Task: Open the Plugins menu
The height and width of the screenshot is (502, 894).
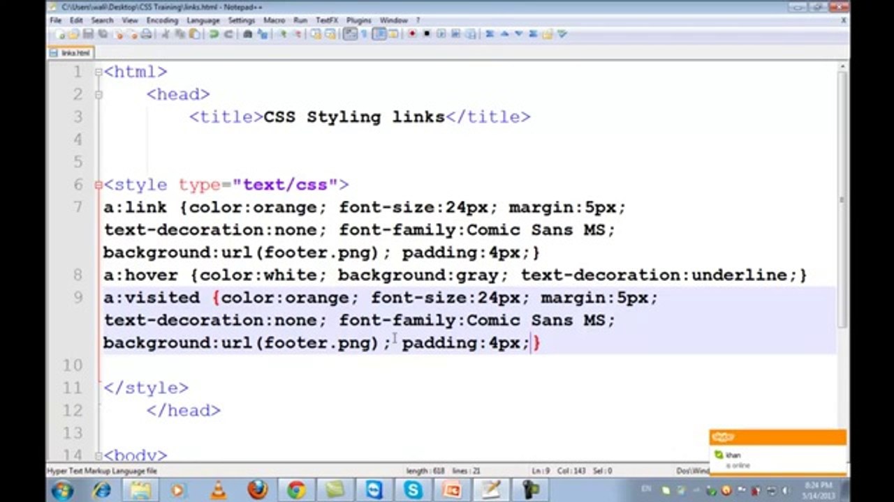Action: (359, 20)
